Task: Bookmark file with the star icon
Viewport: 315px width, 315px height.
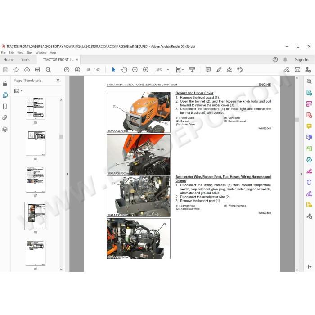Action: pos(16,70)
